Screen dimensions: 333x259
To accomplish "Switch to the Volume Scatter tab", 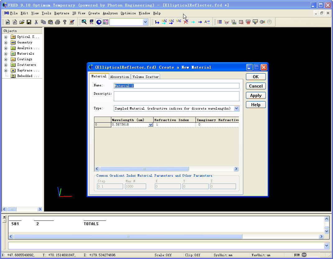I will 146,77.
